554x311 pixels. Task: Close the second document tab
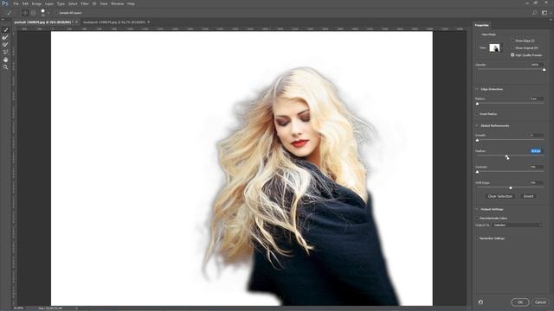click(x=149, y=22)
